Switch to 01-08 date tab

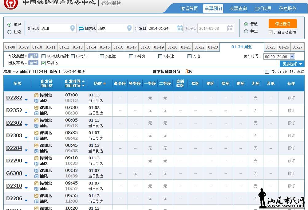[10, 47]
